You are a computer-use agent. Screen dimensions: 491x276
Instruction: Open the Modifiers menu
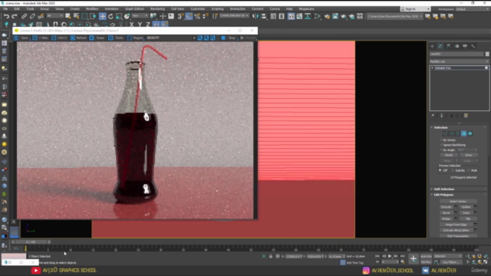point(92,9)
